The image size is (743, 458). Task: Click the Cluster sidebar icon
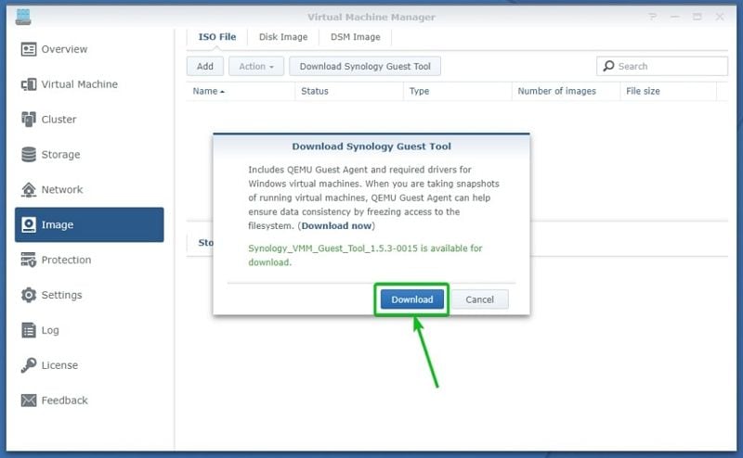pyautogui.click(x=29, y=120)
